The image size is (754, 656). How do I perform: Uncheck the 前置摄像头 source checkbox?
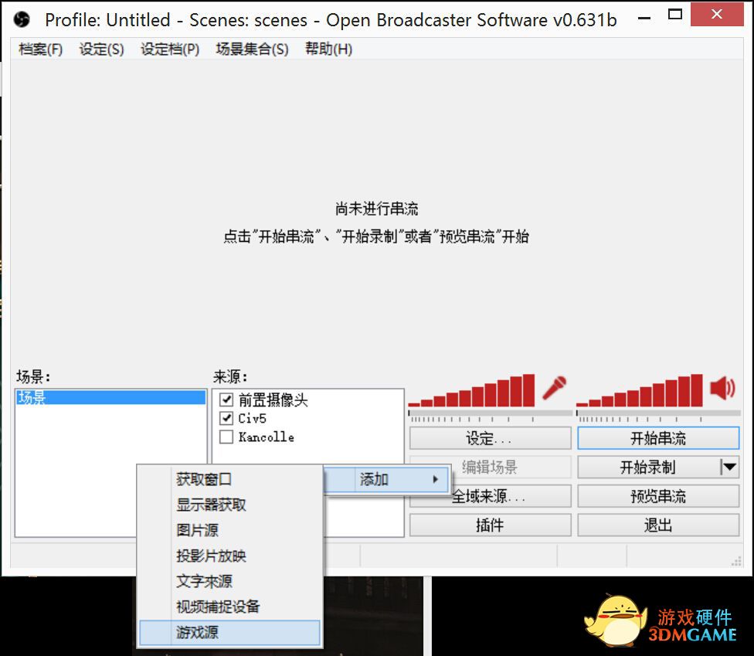[x=226, y=399]
